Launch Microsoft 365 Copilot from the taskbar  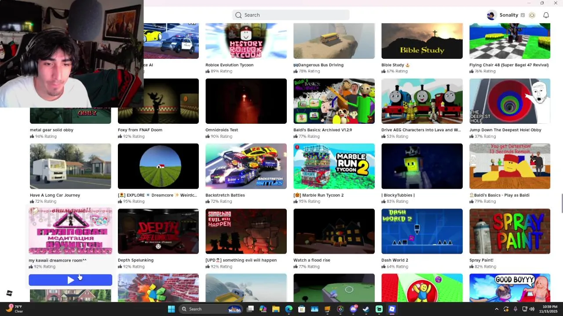[263, 309]
